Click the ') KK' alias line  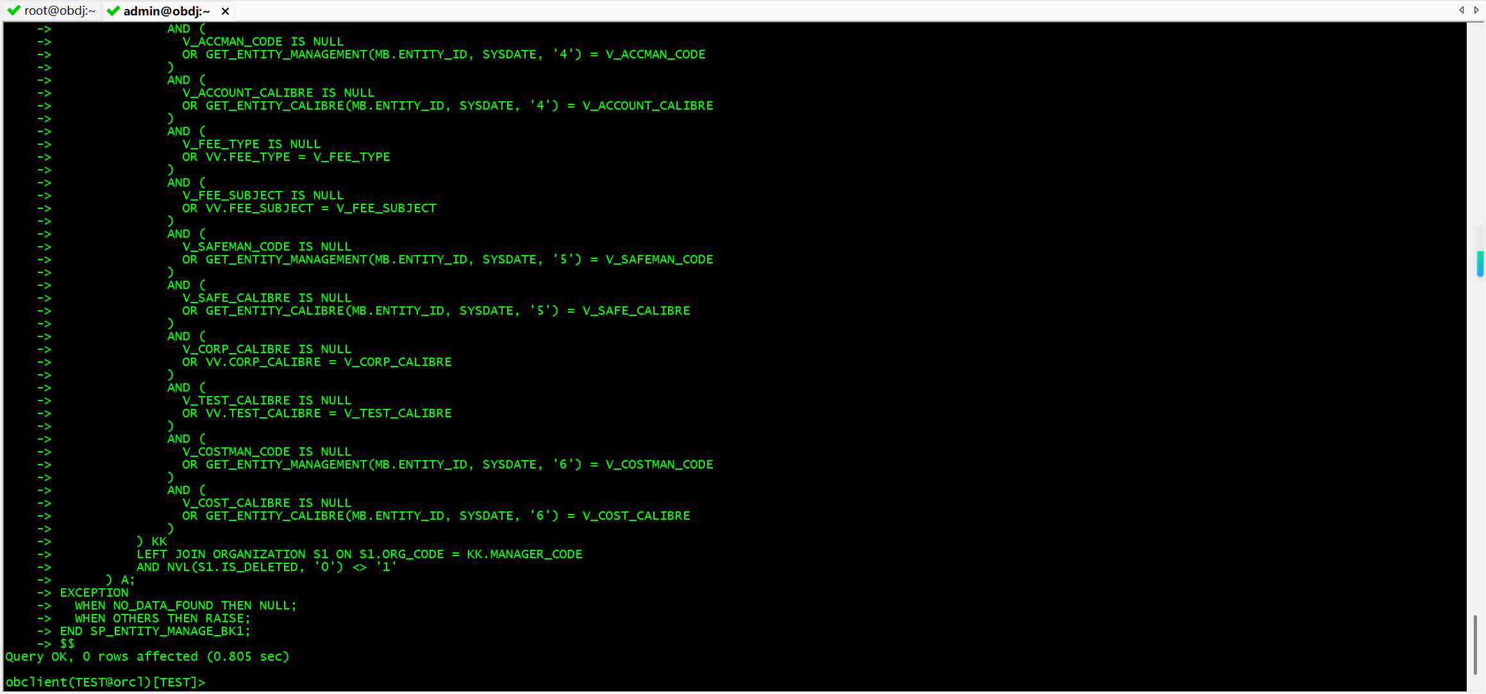[152, 541]
